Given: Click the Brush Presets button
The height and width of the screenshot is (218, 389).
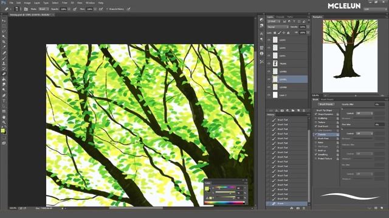Looking at the screenshot, I should coord(326,104).
